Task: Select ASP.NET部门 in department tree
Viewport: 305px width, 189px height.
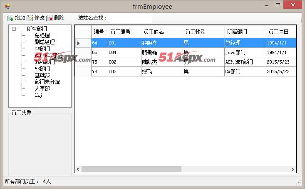Action: (x=49, y=55)
